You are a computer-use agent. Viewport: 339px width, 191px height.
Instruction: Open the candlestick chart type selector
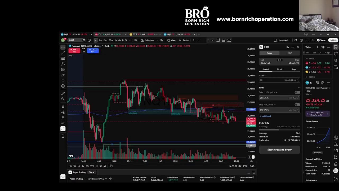135,40
